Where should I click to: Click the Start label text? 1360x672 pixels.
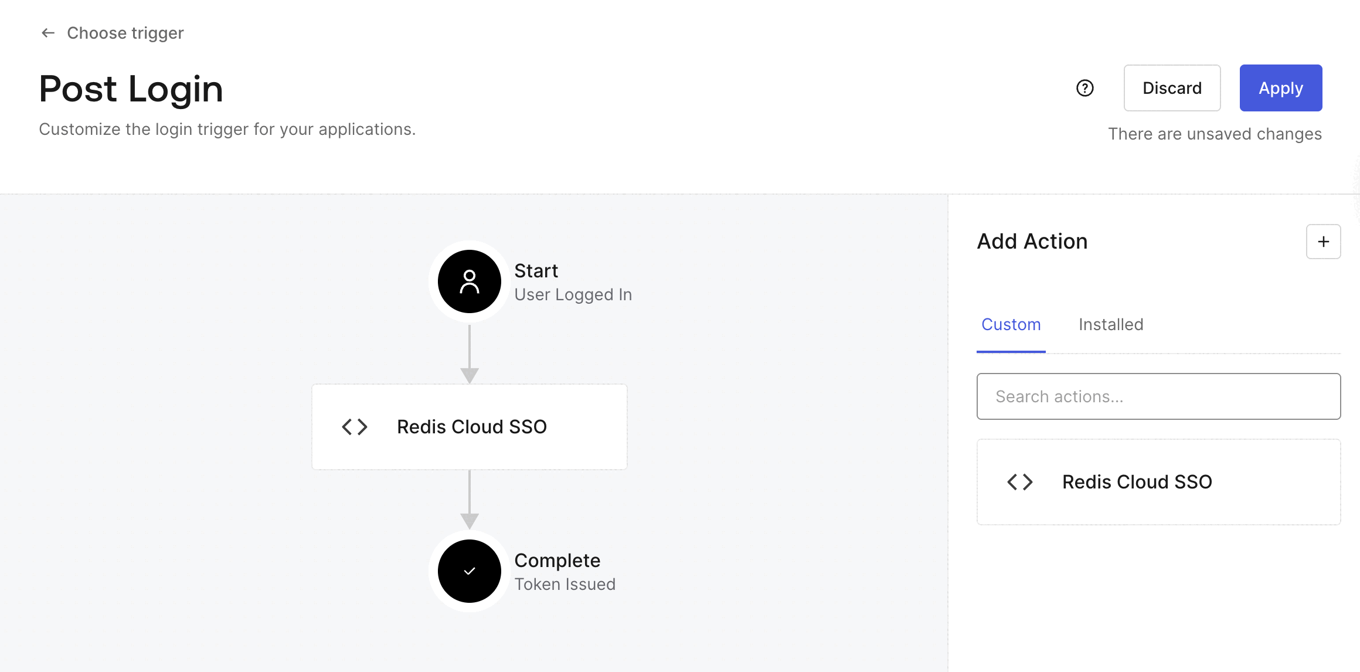tap(536, 271)
